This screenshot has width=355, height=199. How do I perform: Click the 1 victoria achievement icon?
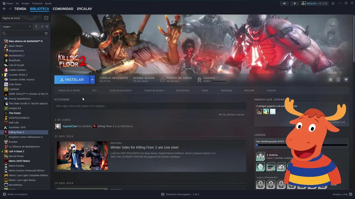click(260, 156)
